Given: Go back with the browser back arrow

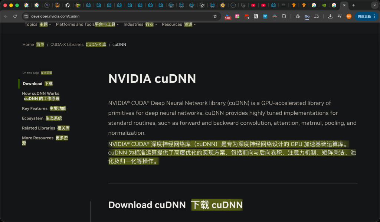Looking at the screenshot, I should [6, 16].
